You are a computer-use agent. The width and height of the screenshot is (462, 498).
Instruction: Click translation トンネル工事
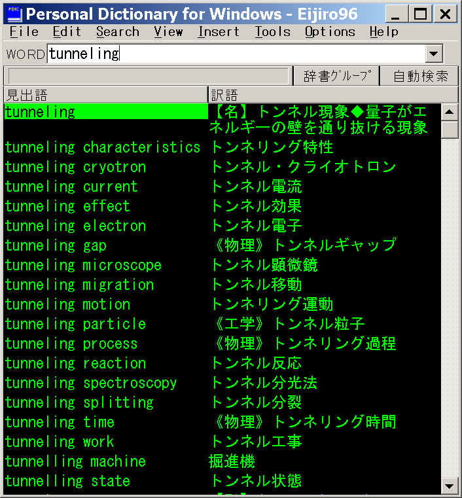(256, 442)
